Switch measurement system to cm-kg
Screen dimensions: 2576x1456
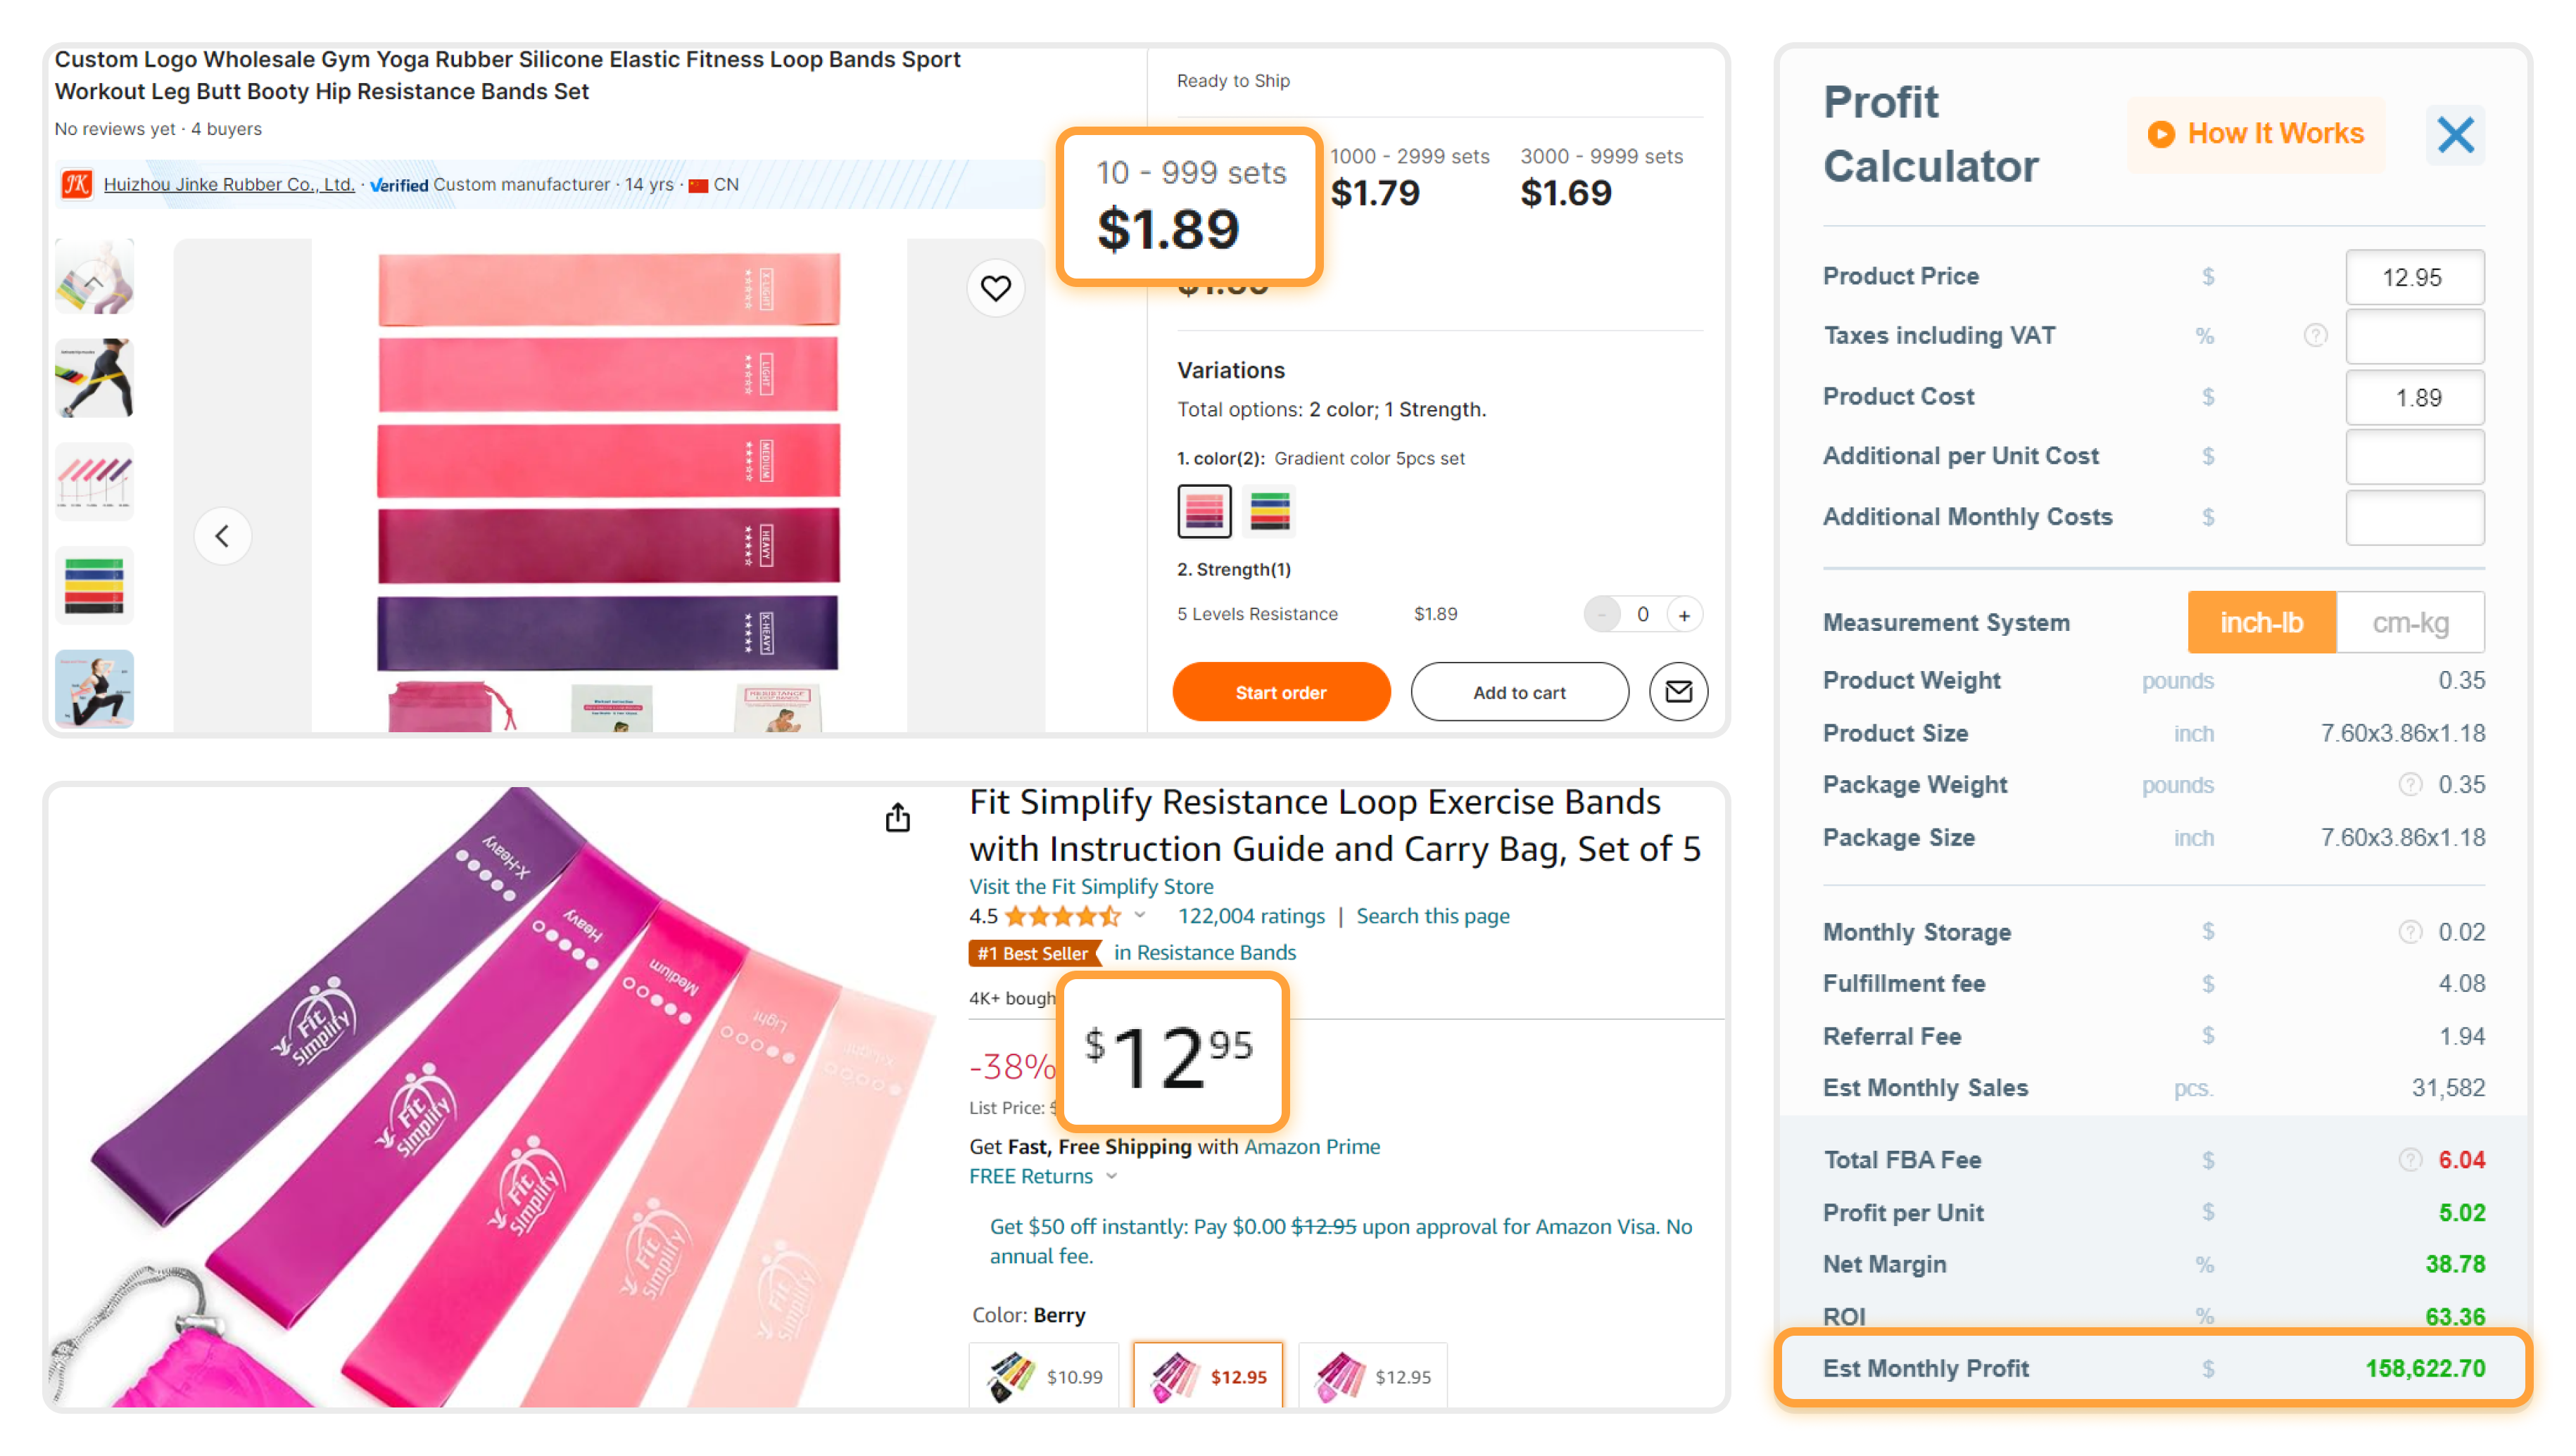click(2409, 622)
